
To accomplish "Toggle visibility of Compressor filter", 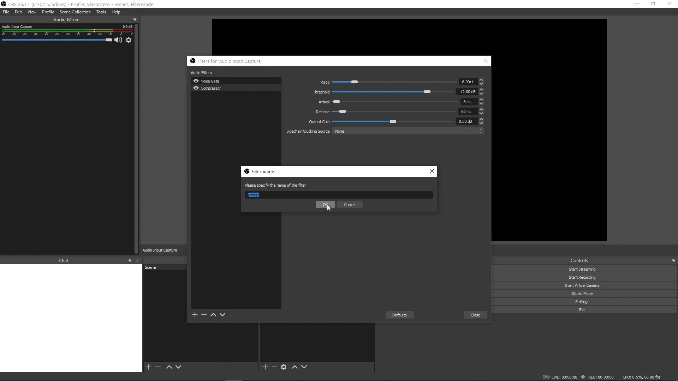I will pos(196,88).
